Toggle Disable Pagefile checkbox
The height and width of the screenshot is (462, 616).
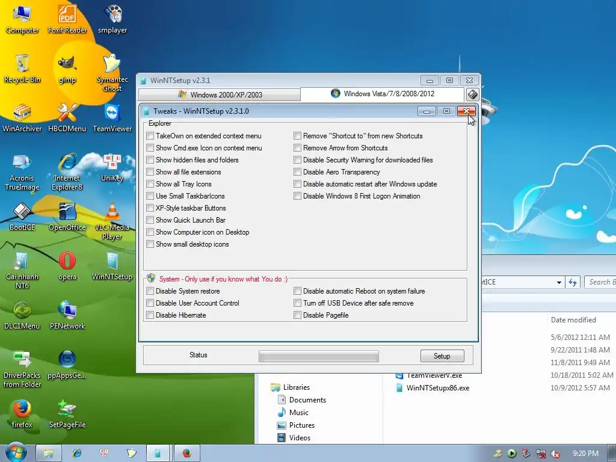click(x=297, y=315)
